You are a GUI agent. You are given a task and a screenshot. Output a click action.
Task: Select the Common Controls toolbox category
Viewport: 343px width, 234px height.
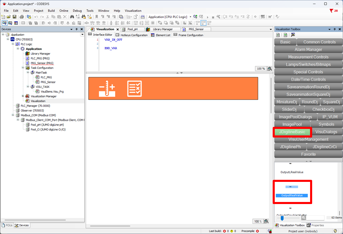(x=320, y=42)
